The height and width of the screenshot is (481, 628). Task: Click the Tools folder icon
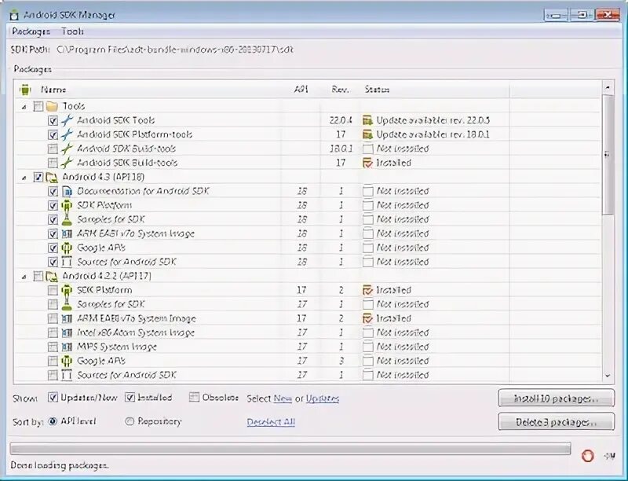[x=52, y=106]
